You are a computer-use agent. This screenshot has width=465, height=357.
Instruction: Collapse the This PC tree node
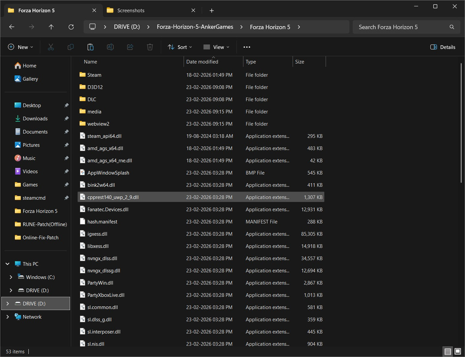point(8,264)
